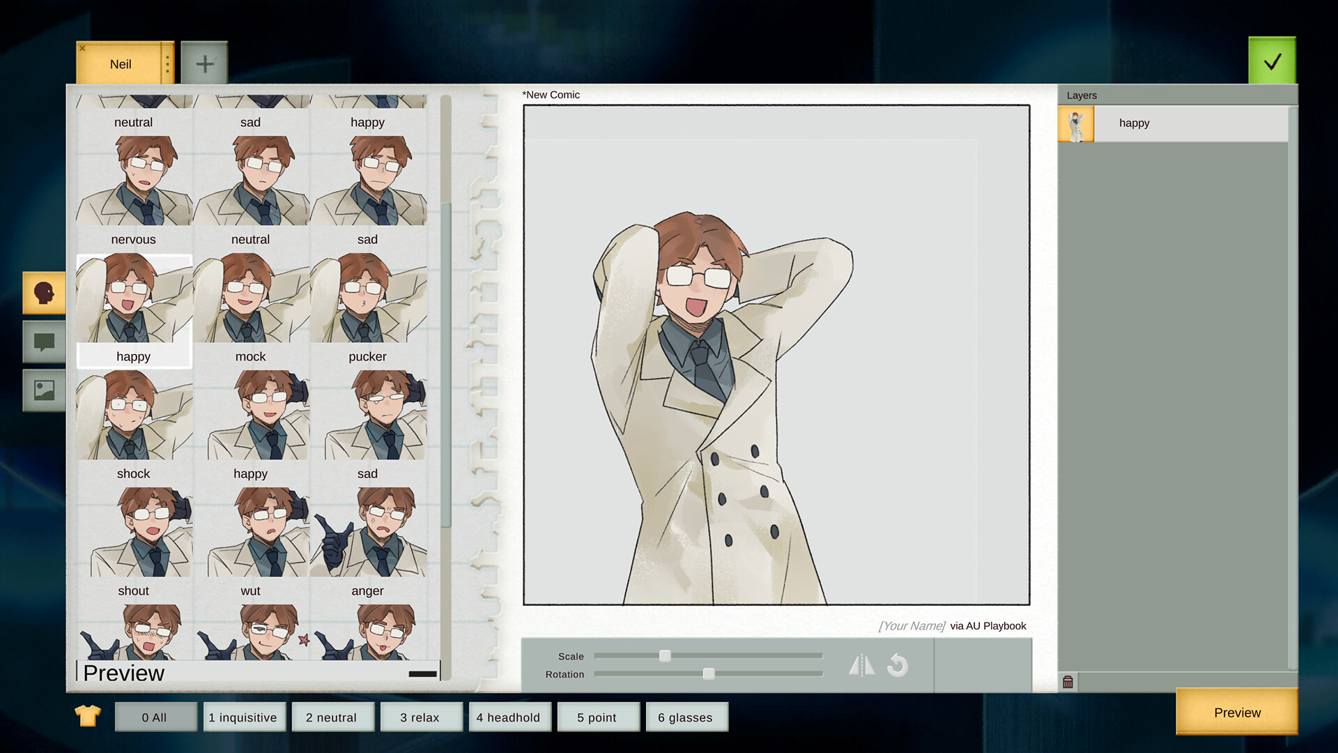Select the character expression tool icon
The image size is (1338, 753).
[x=43, y=294]
